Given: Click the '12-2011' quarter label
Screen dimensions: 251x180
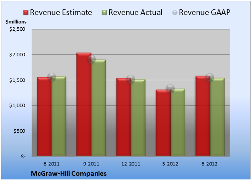Looking at the screenshot, I should (131, 164).
